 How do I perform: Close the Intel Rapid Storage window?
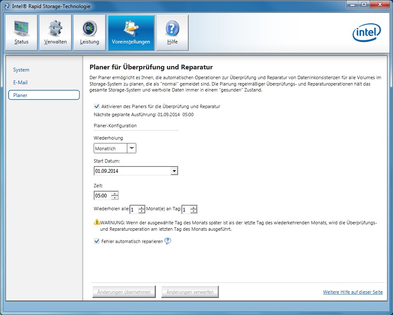[x=380, y=5]
